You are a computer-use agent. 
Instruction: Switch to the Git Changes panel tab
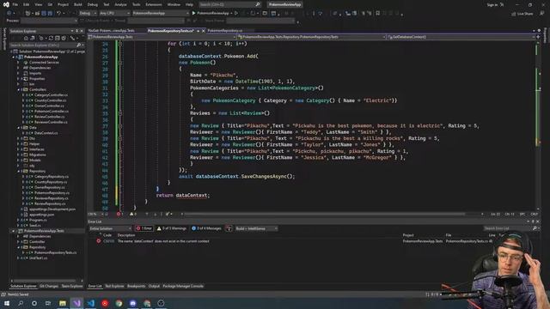(x=49, y=286)
